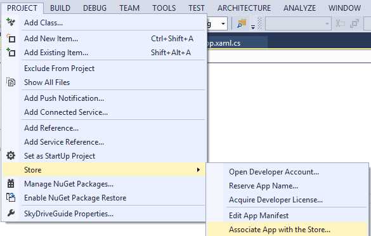
Task: Click the SkyDriveGuide Properties wrench icon
Action: (x=11, y=213)
